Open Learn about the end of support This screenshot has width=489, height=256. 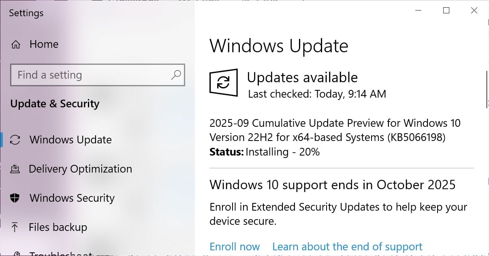coord(347,247)
